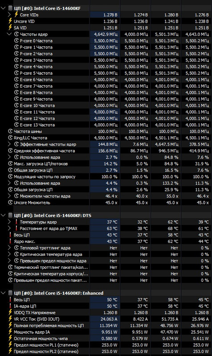Collapse the Intel Core i5-14600KF: Enhanced section
Screen dimensions: 212x356
pos(3,293)
